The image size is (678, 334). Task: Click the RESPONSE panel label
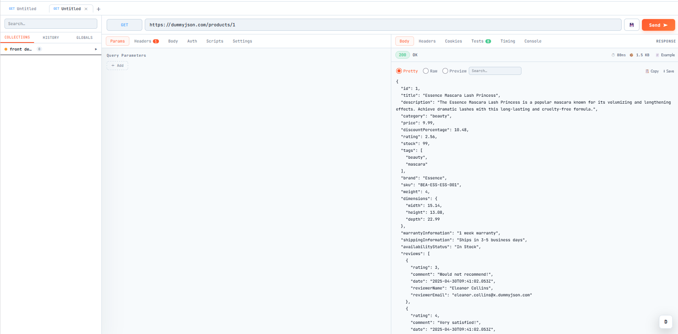tap(666, 41)
